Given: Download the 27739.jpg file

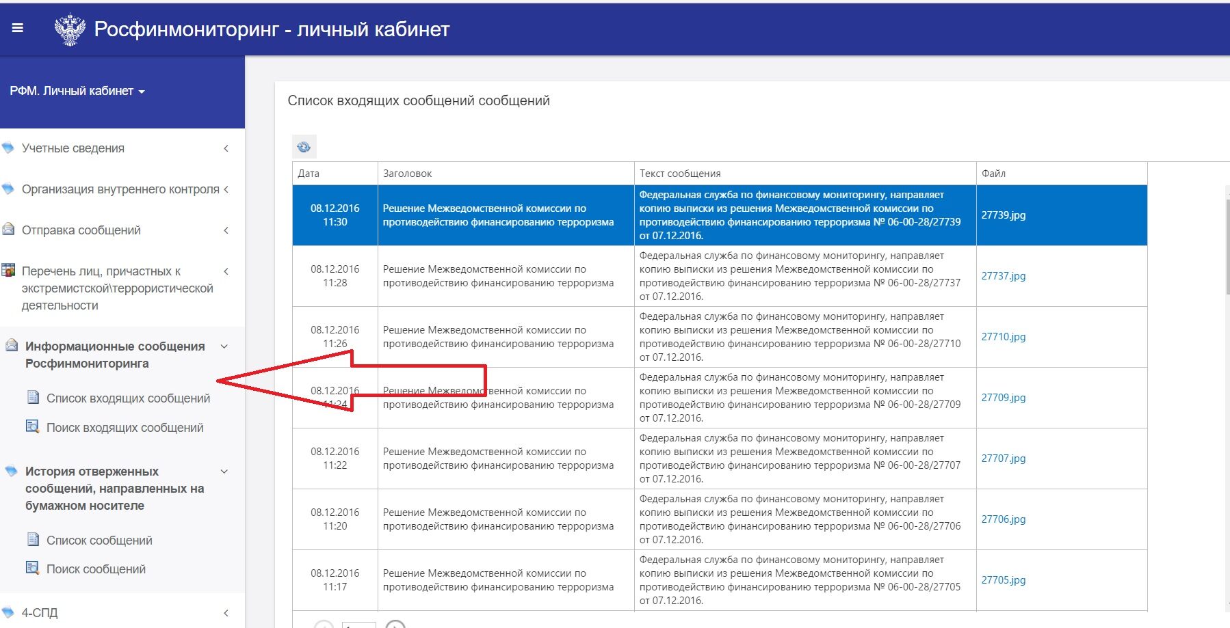Looking at the screenshot, I should click(1004, 215).
